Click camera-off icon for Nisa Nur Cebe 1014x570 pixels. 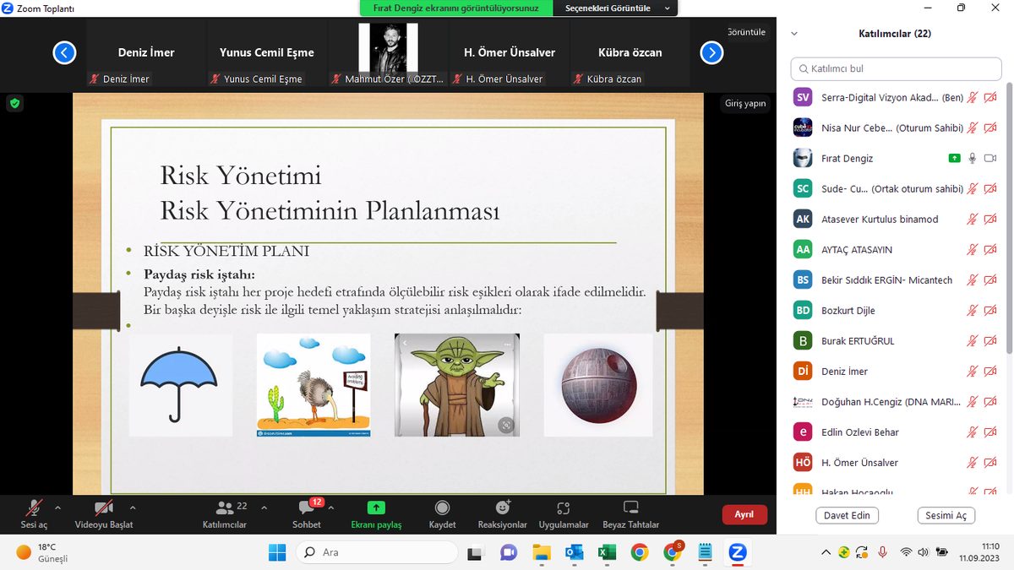[991, 128]
